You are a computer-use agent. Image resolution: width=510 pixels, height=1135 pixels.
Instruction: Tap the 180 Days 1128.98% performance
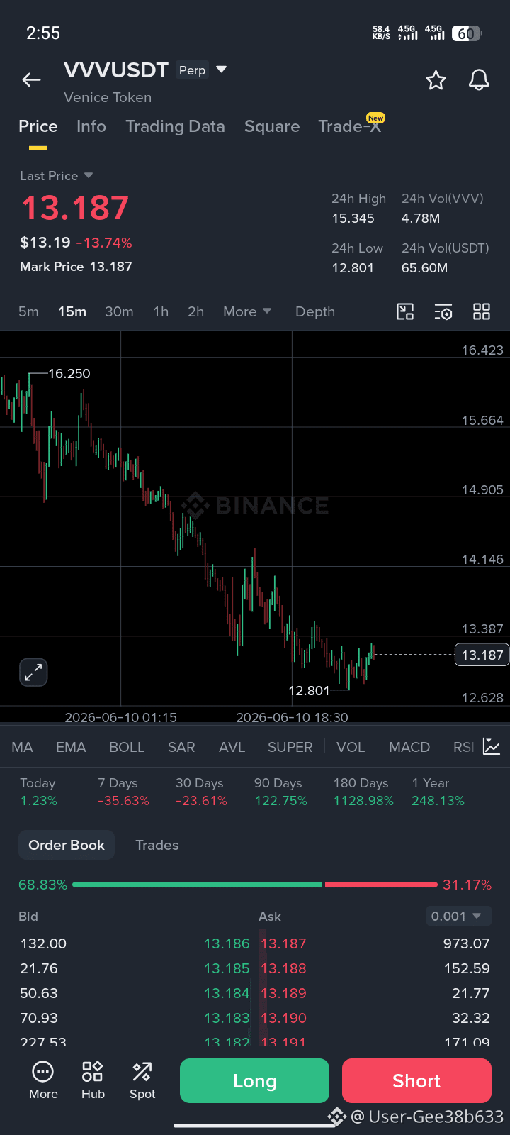[x=363, y=792]
